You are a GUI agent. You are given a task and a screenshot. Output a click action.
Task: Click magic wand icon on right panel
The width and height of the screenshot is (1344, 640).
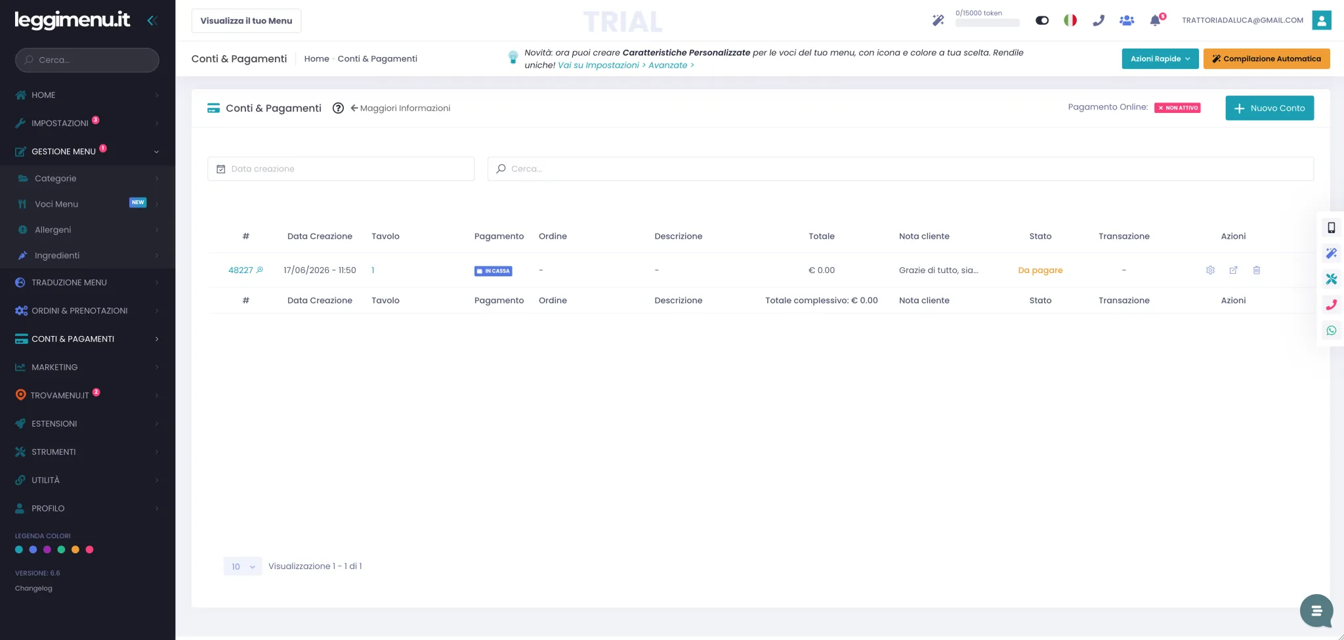(x=1331, y=253)
